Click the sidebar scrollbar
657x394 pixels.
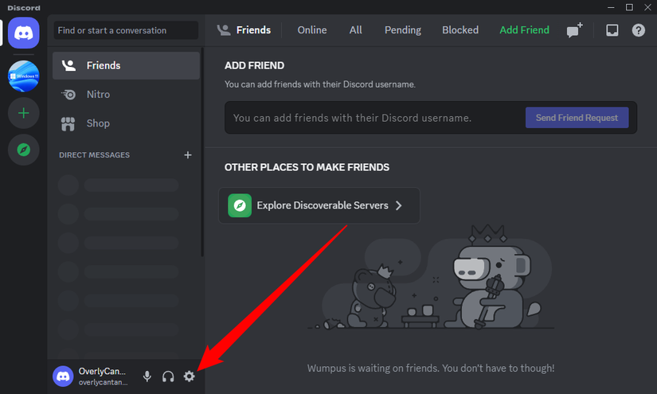coord(202,153)
